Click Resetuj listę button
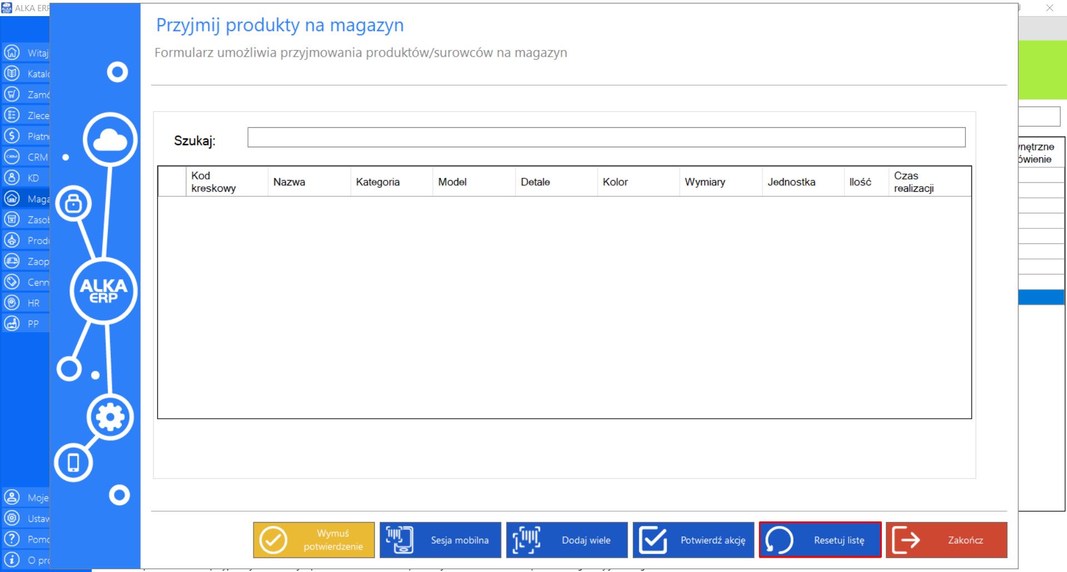The height and width of the screenshot is (572, 1067). tap(820, 540)
